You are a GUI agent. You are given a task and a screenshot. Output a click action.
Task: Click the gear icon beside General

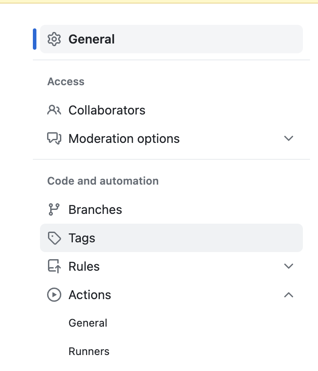[54, 39]
